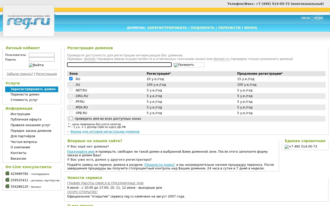Tick the .ORG.RU zone checkbox
330x206 pixels.
tap(71, 96)
